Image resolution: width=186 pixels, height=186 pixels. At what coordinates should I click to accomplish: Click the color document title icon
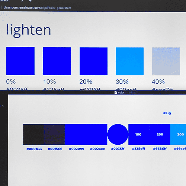point(116,93)
